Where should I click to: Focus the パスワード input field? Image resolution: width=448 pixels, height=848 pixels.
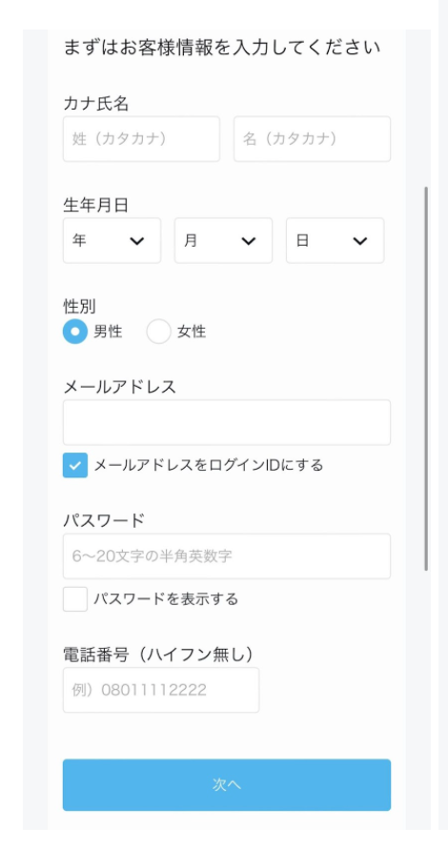pos(227,555)
